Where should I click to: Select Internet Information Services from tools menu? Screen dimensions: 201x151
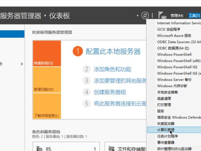point(179,23)
